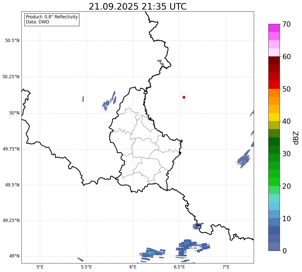
Task: Click the yellow colorbar segment at 40
Action: click(x=274, y=117)
